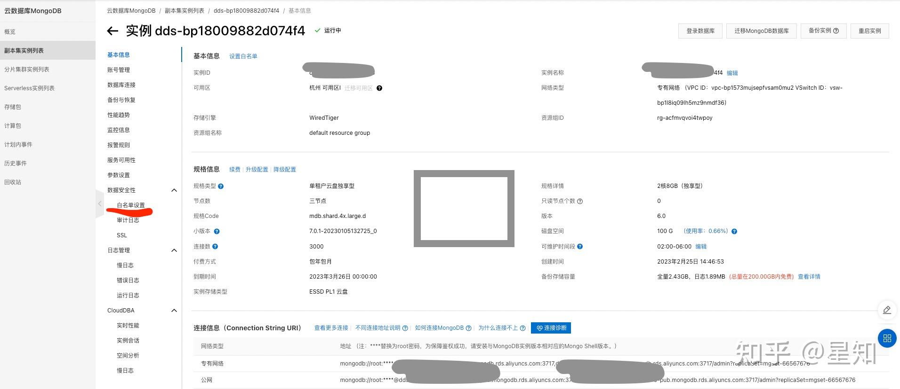Open 监控信息 section
900x389 pixels.
tap(119, 130)
